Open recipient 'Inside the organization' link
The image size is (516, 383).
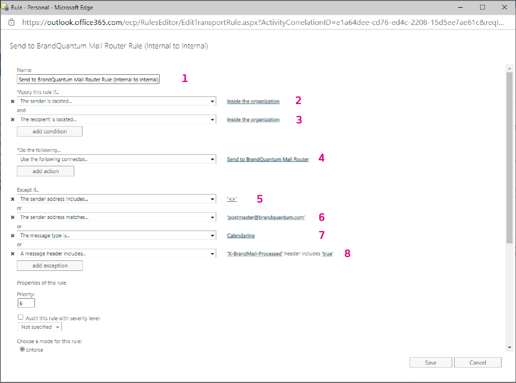coord(253,120)
